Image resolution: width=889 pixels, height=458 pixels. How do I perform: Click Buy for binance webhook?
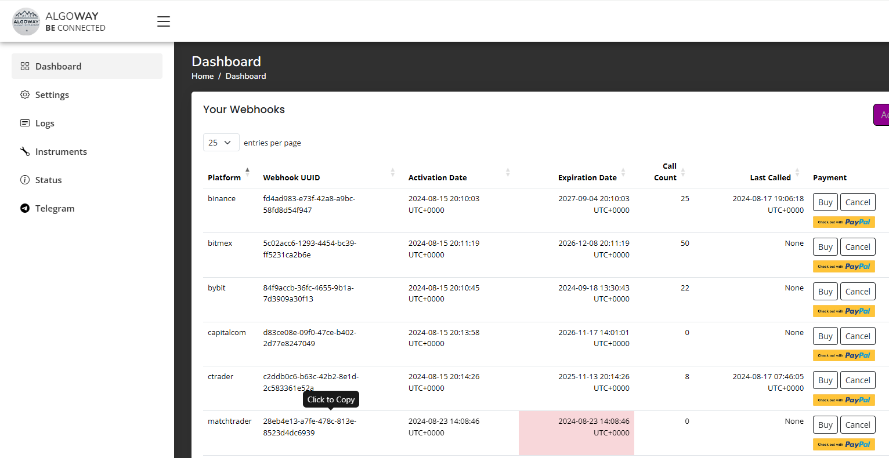pos(825,202)
